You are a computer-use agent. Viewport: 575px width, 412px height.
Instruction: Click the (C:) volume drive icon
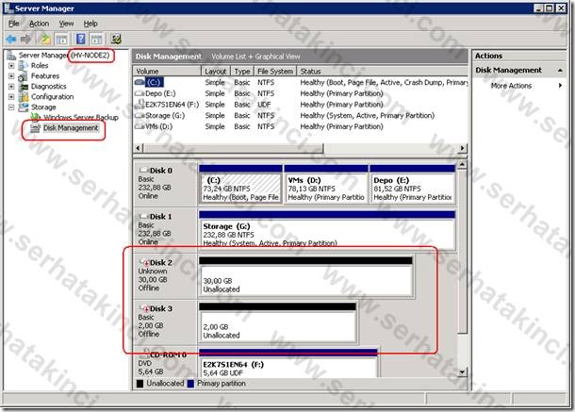[140, 83]
